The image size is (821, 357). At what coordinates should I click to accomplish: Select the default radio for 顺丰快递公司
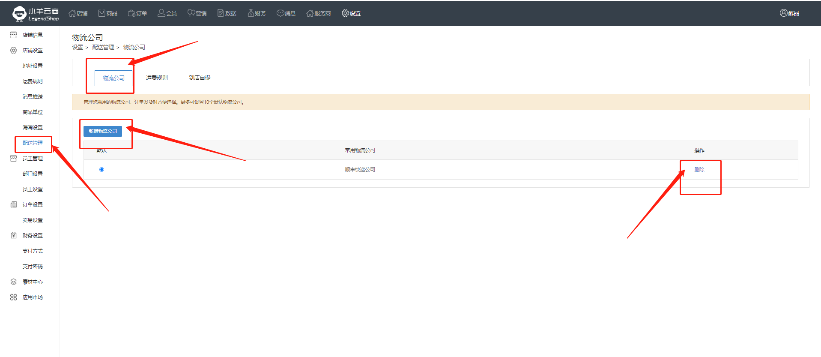pyautogui.click(x=102, y=170)
